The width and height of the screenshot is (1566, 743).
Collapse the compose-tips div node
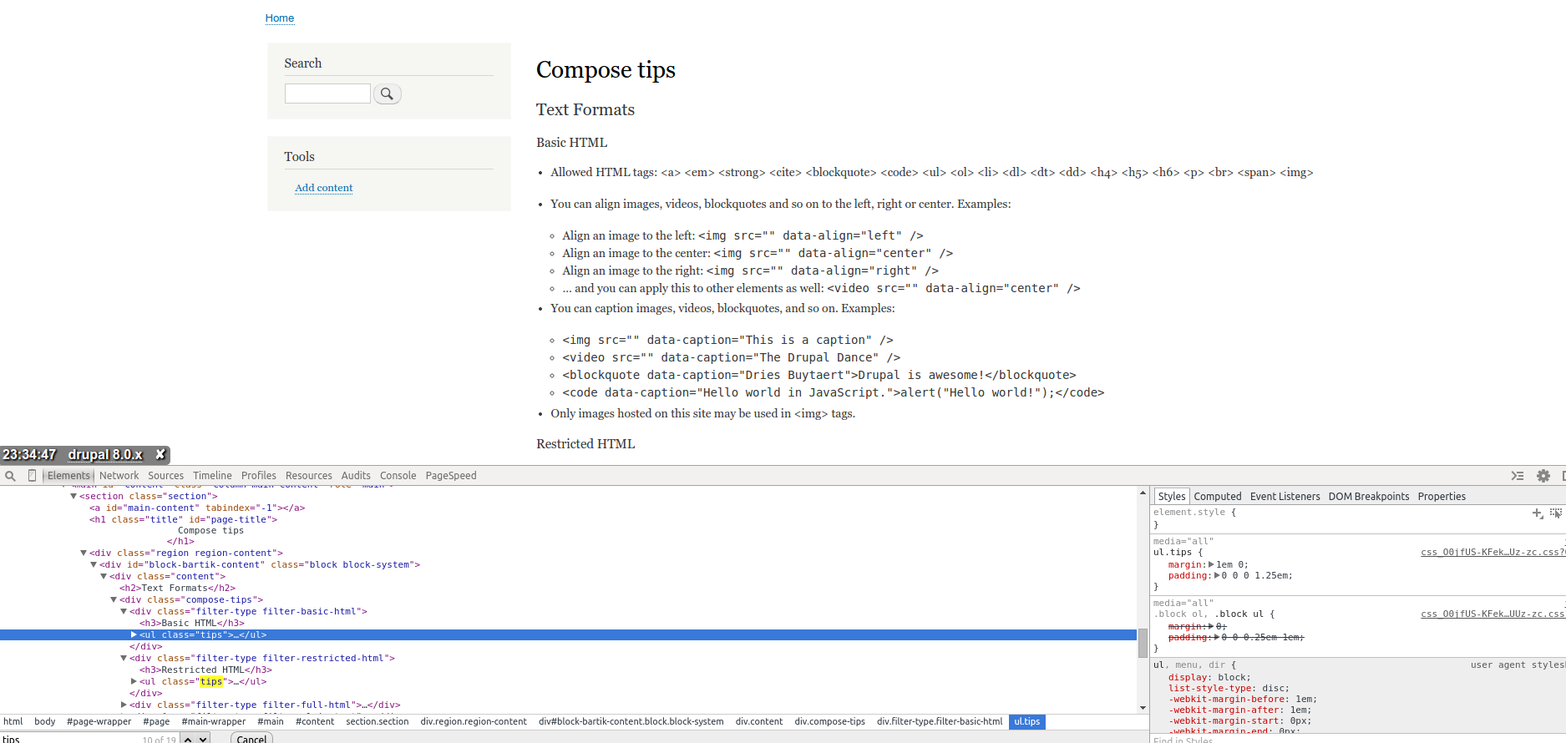coord(114,600)
